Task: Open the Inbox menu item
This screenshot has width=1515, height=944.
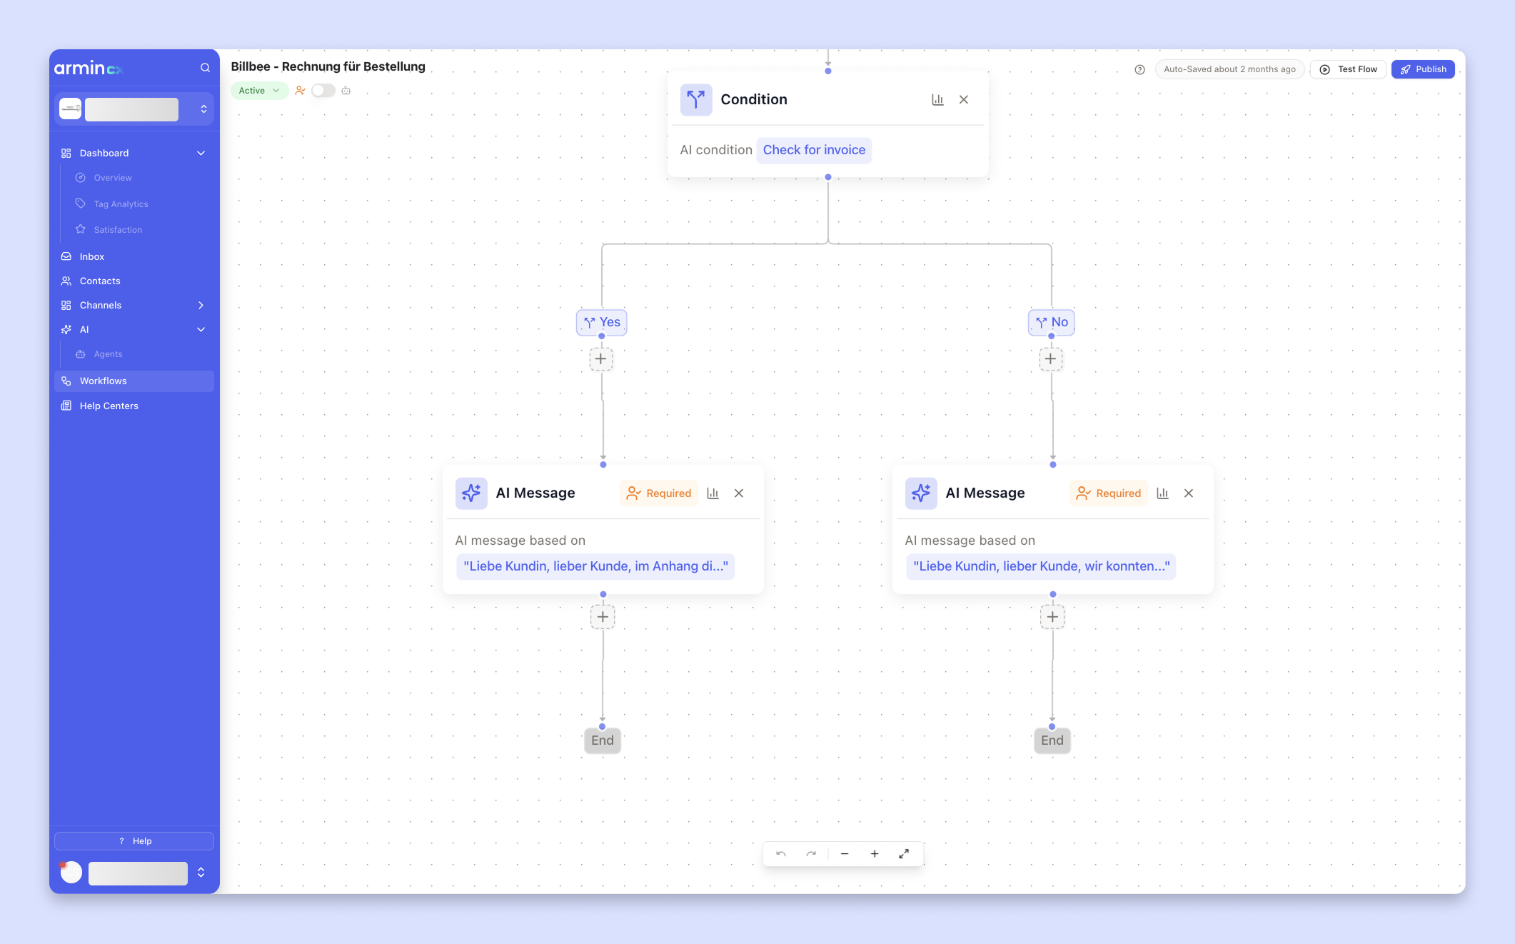Action: click(x=92, y=256)
